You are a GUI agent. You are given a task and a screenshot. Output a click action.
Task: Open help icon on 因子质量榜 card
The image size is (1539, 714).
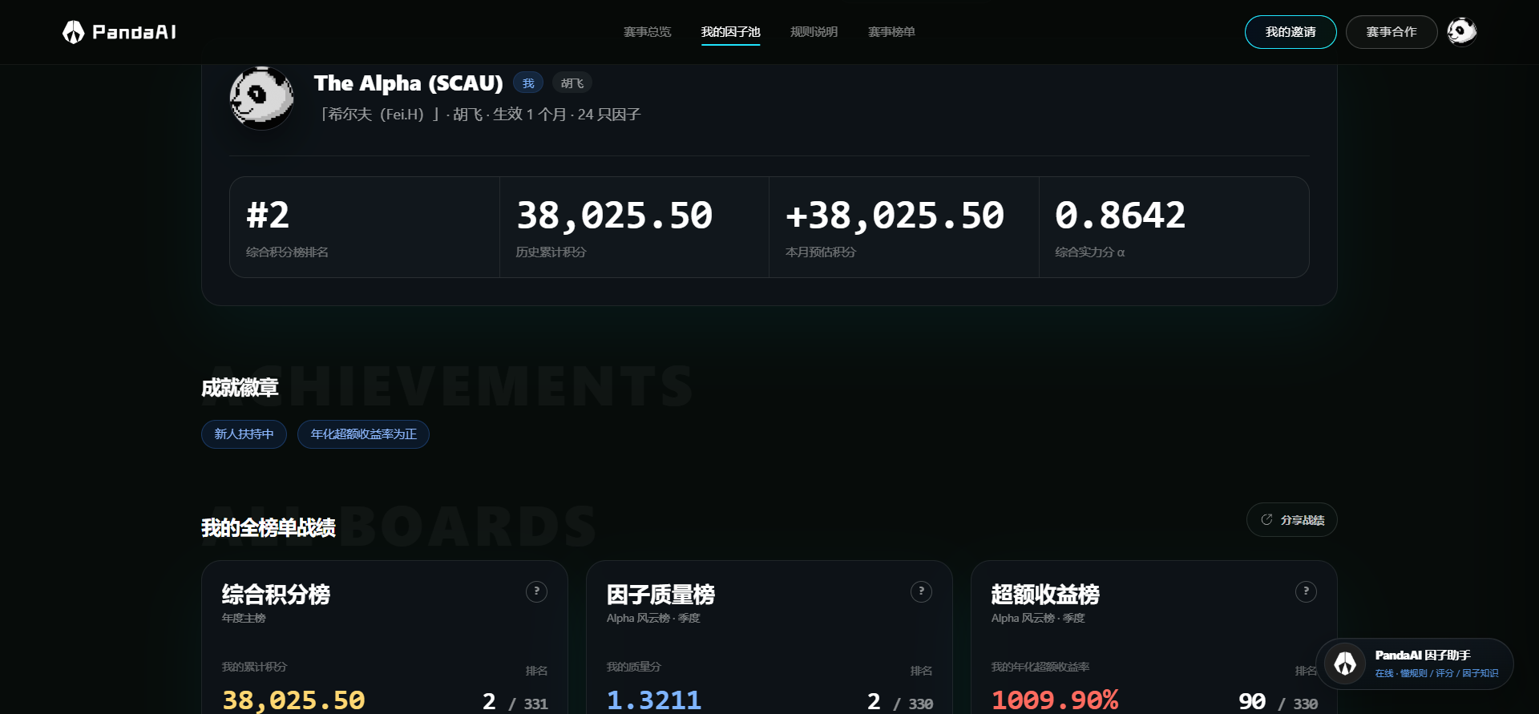click(x=921, y=591)
